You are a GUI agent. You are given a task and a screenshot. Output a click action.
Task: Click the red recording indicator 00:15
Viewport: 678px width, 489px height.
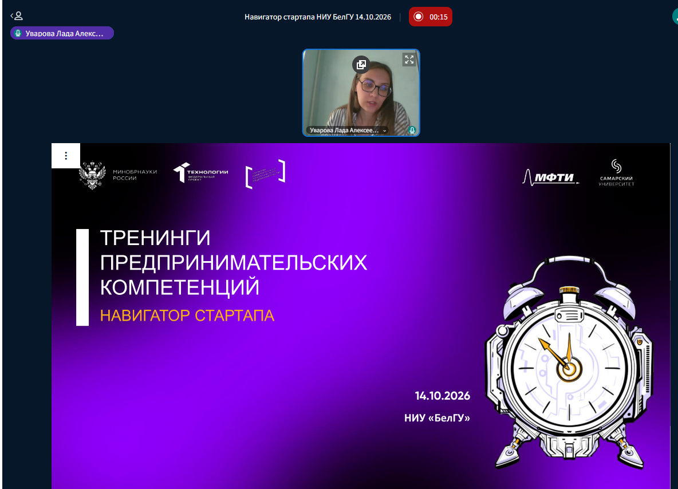(x=430, y=17)
